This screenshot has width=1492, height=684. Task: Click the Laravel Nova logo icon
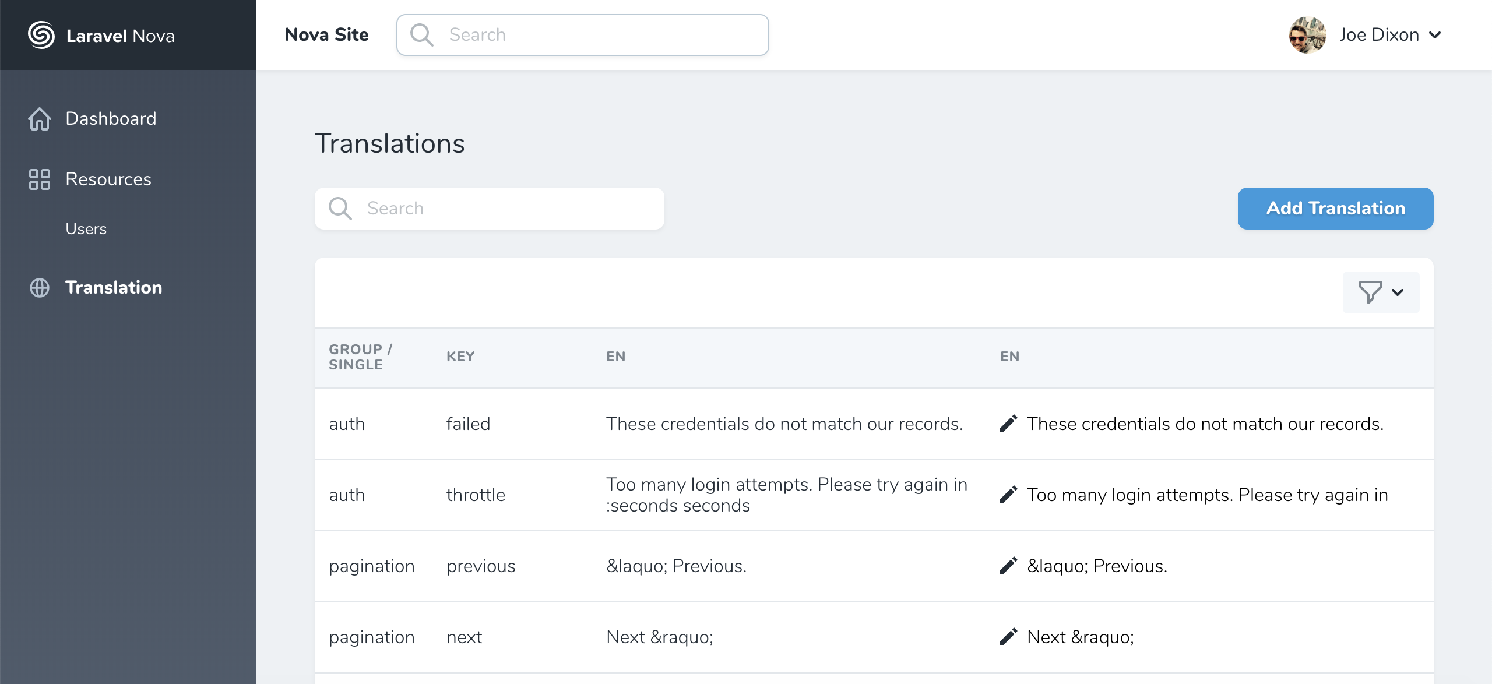(x=41, y=36)
